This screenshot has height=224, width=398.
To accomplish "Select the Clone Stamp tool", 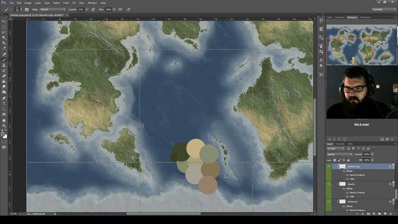I will click(4, 65).
